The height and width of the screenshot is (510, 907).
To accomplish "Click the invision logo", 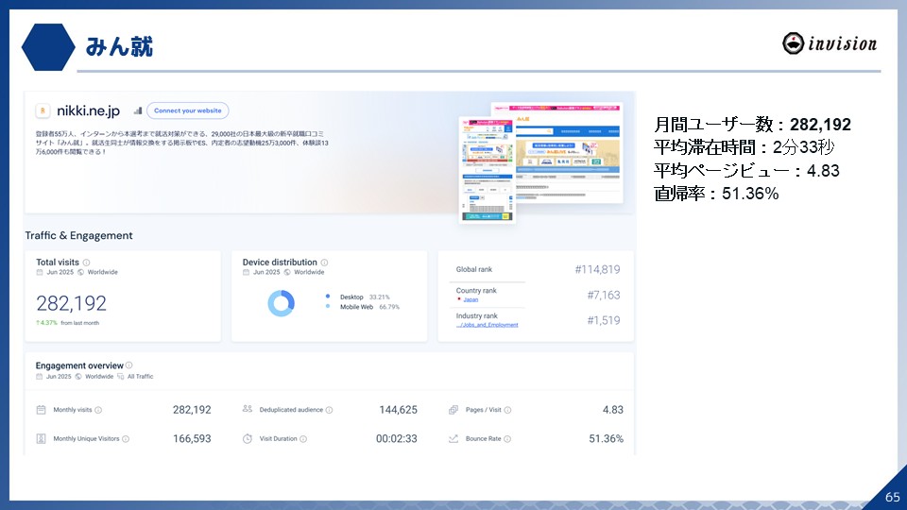I will (x=830, y=43).
